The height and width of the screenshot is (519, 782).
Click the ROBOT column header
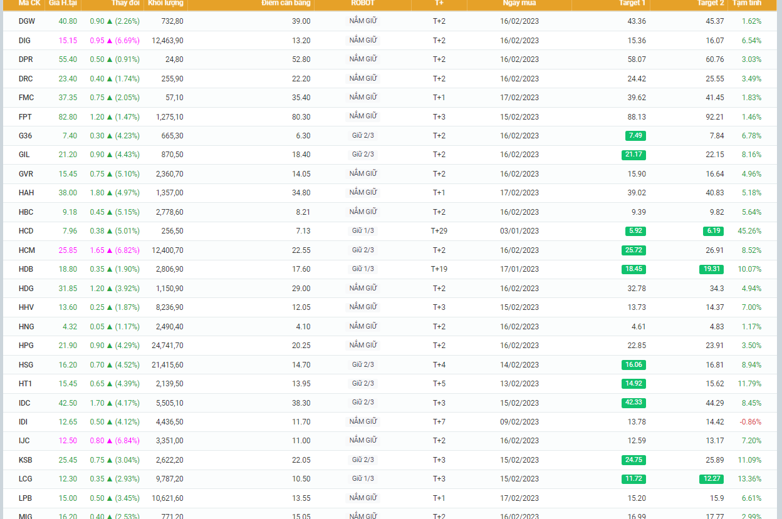(x=363, y=3)
